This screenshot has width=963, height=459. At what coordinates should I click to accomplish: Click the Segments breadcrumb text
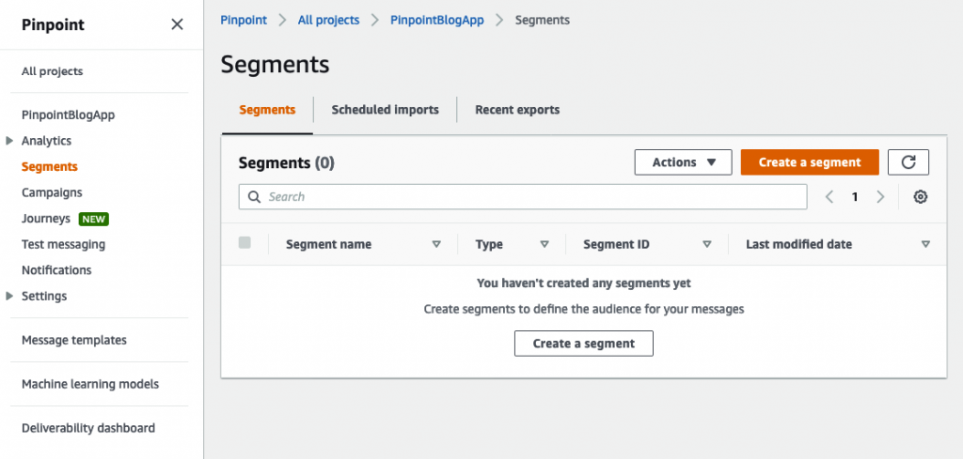click(543, 21)
